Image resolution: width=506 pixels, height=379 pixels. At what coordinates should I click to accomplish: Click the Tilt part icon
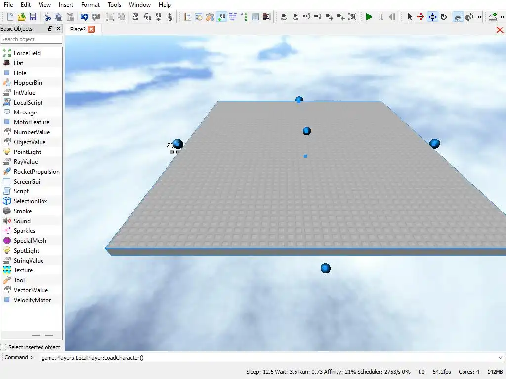(147, 17)
